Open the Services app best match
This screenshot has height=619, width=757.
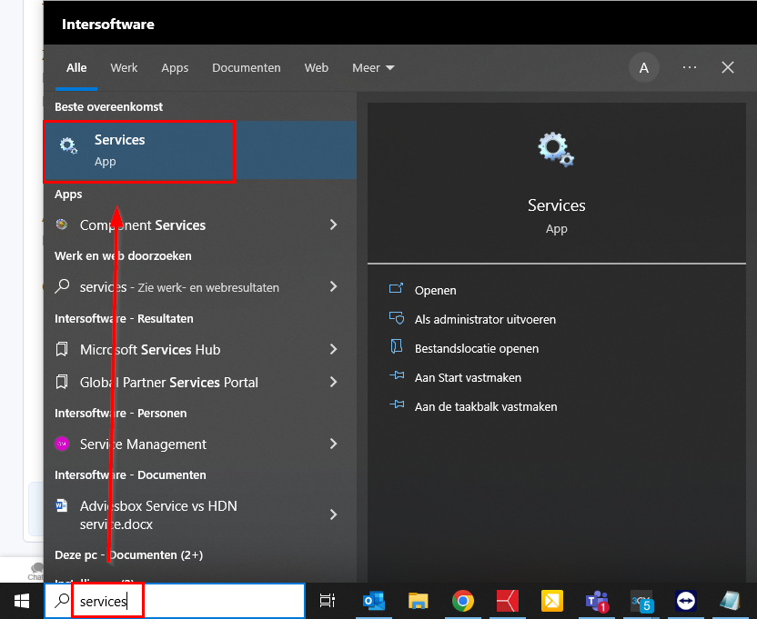coord(200,151)
